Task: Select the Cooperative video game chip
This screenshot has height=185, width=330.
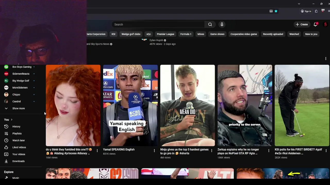Action: [244, 34]
